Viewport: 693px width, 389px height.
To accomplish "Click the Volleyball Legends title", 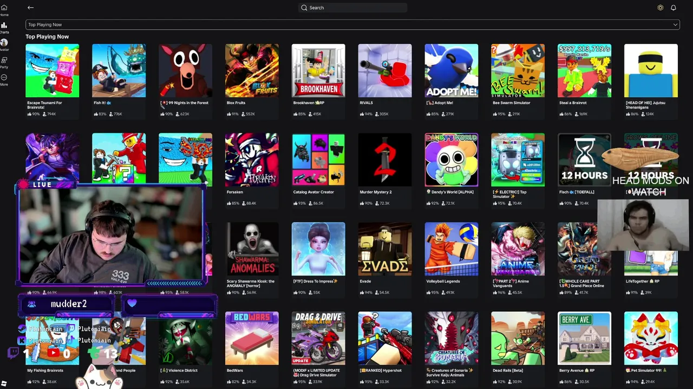I will [x=443, y=281].
